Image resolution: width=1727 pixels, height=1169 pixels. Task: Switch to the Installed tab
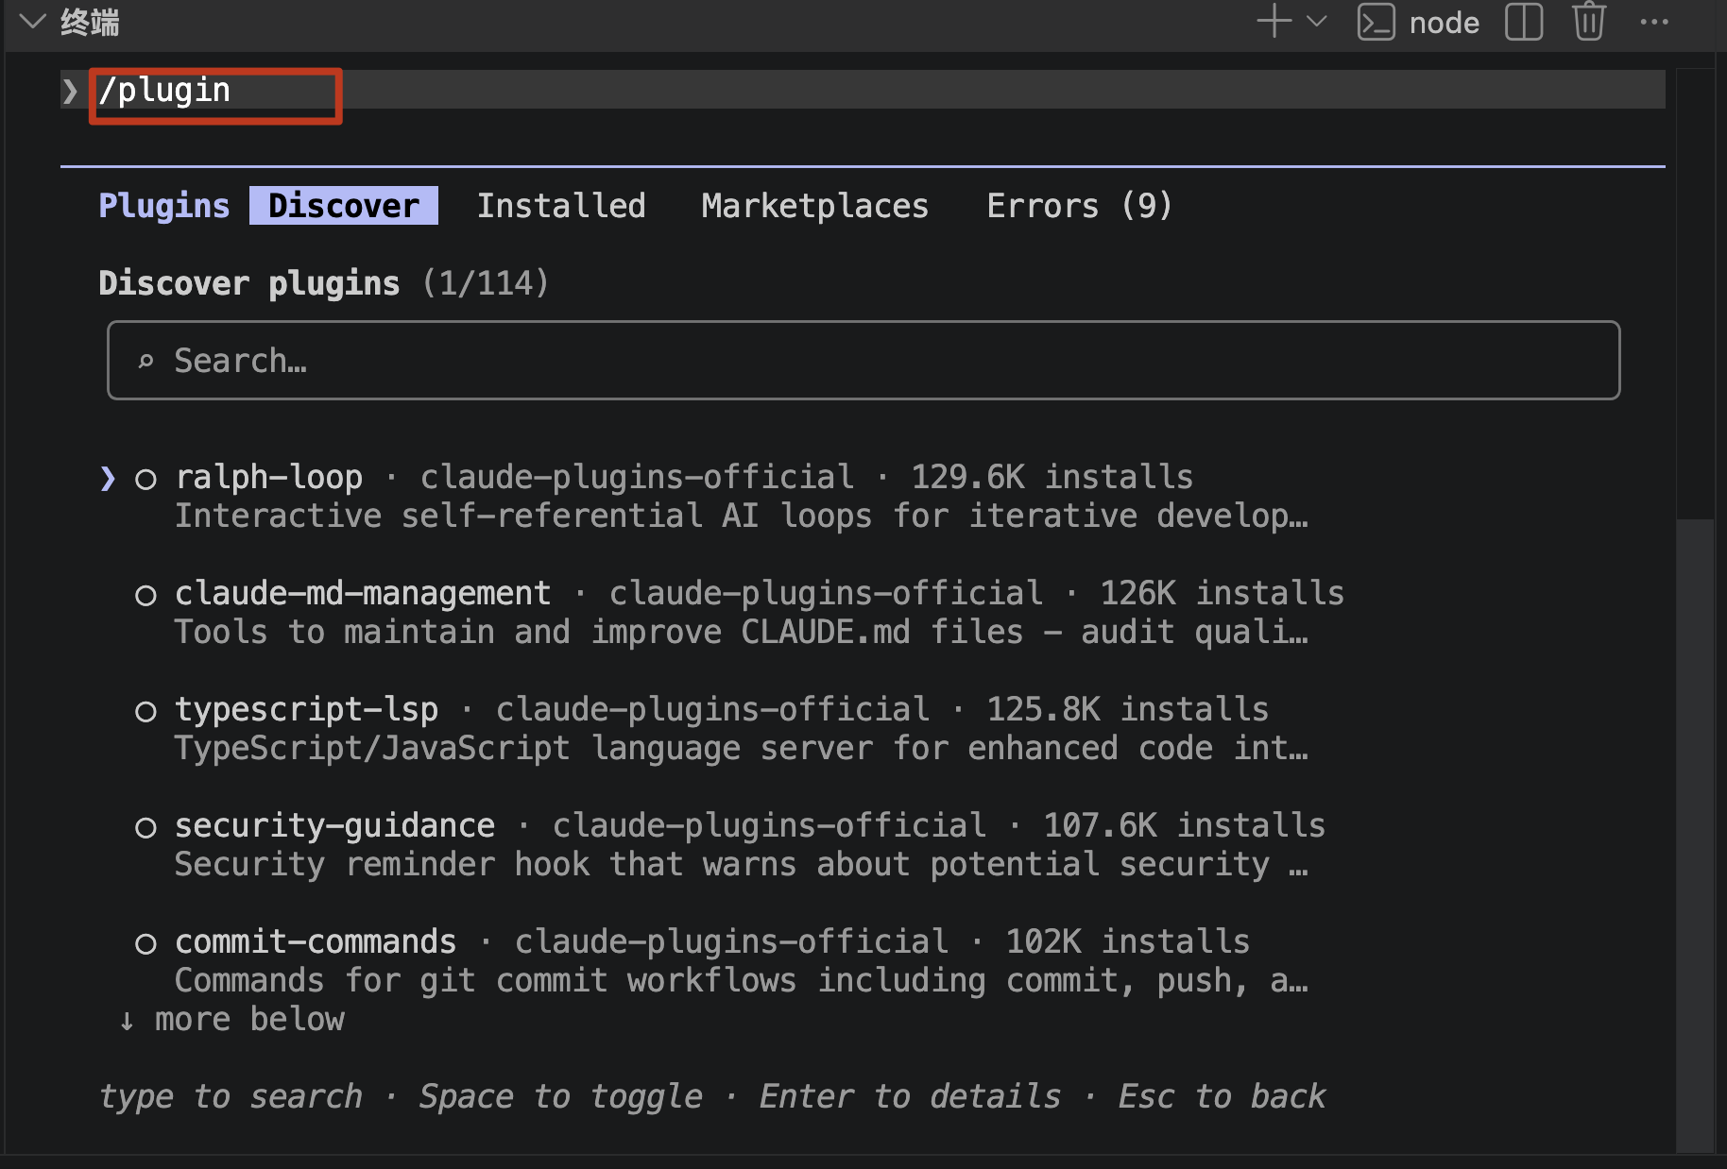point(561,206)
